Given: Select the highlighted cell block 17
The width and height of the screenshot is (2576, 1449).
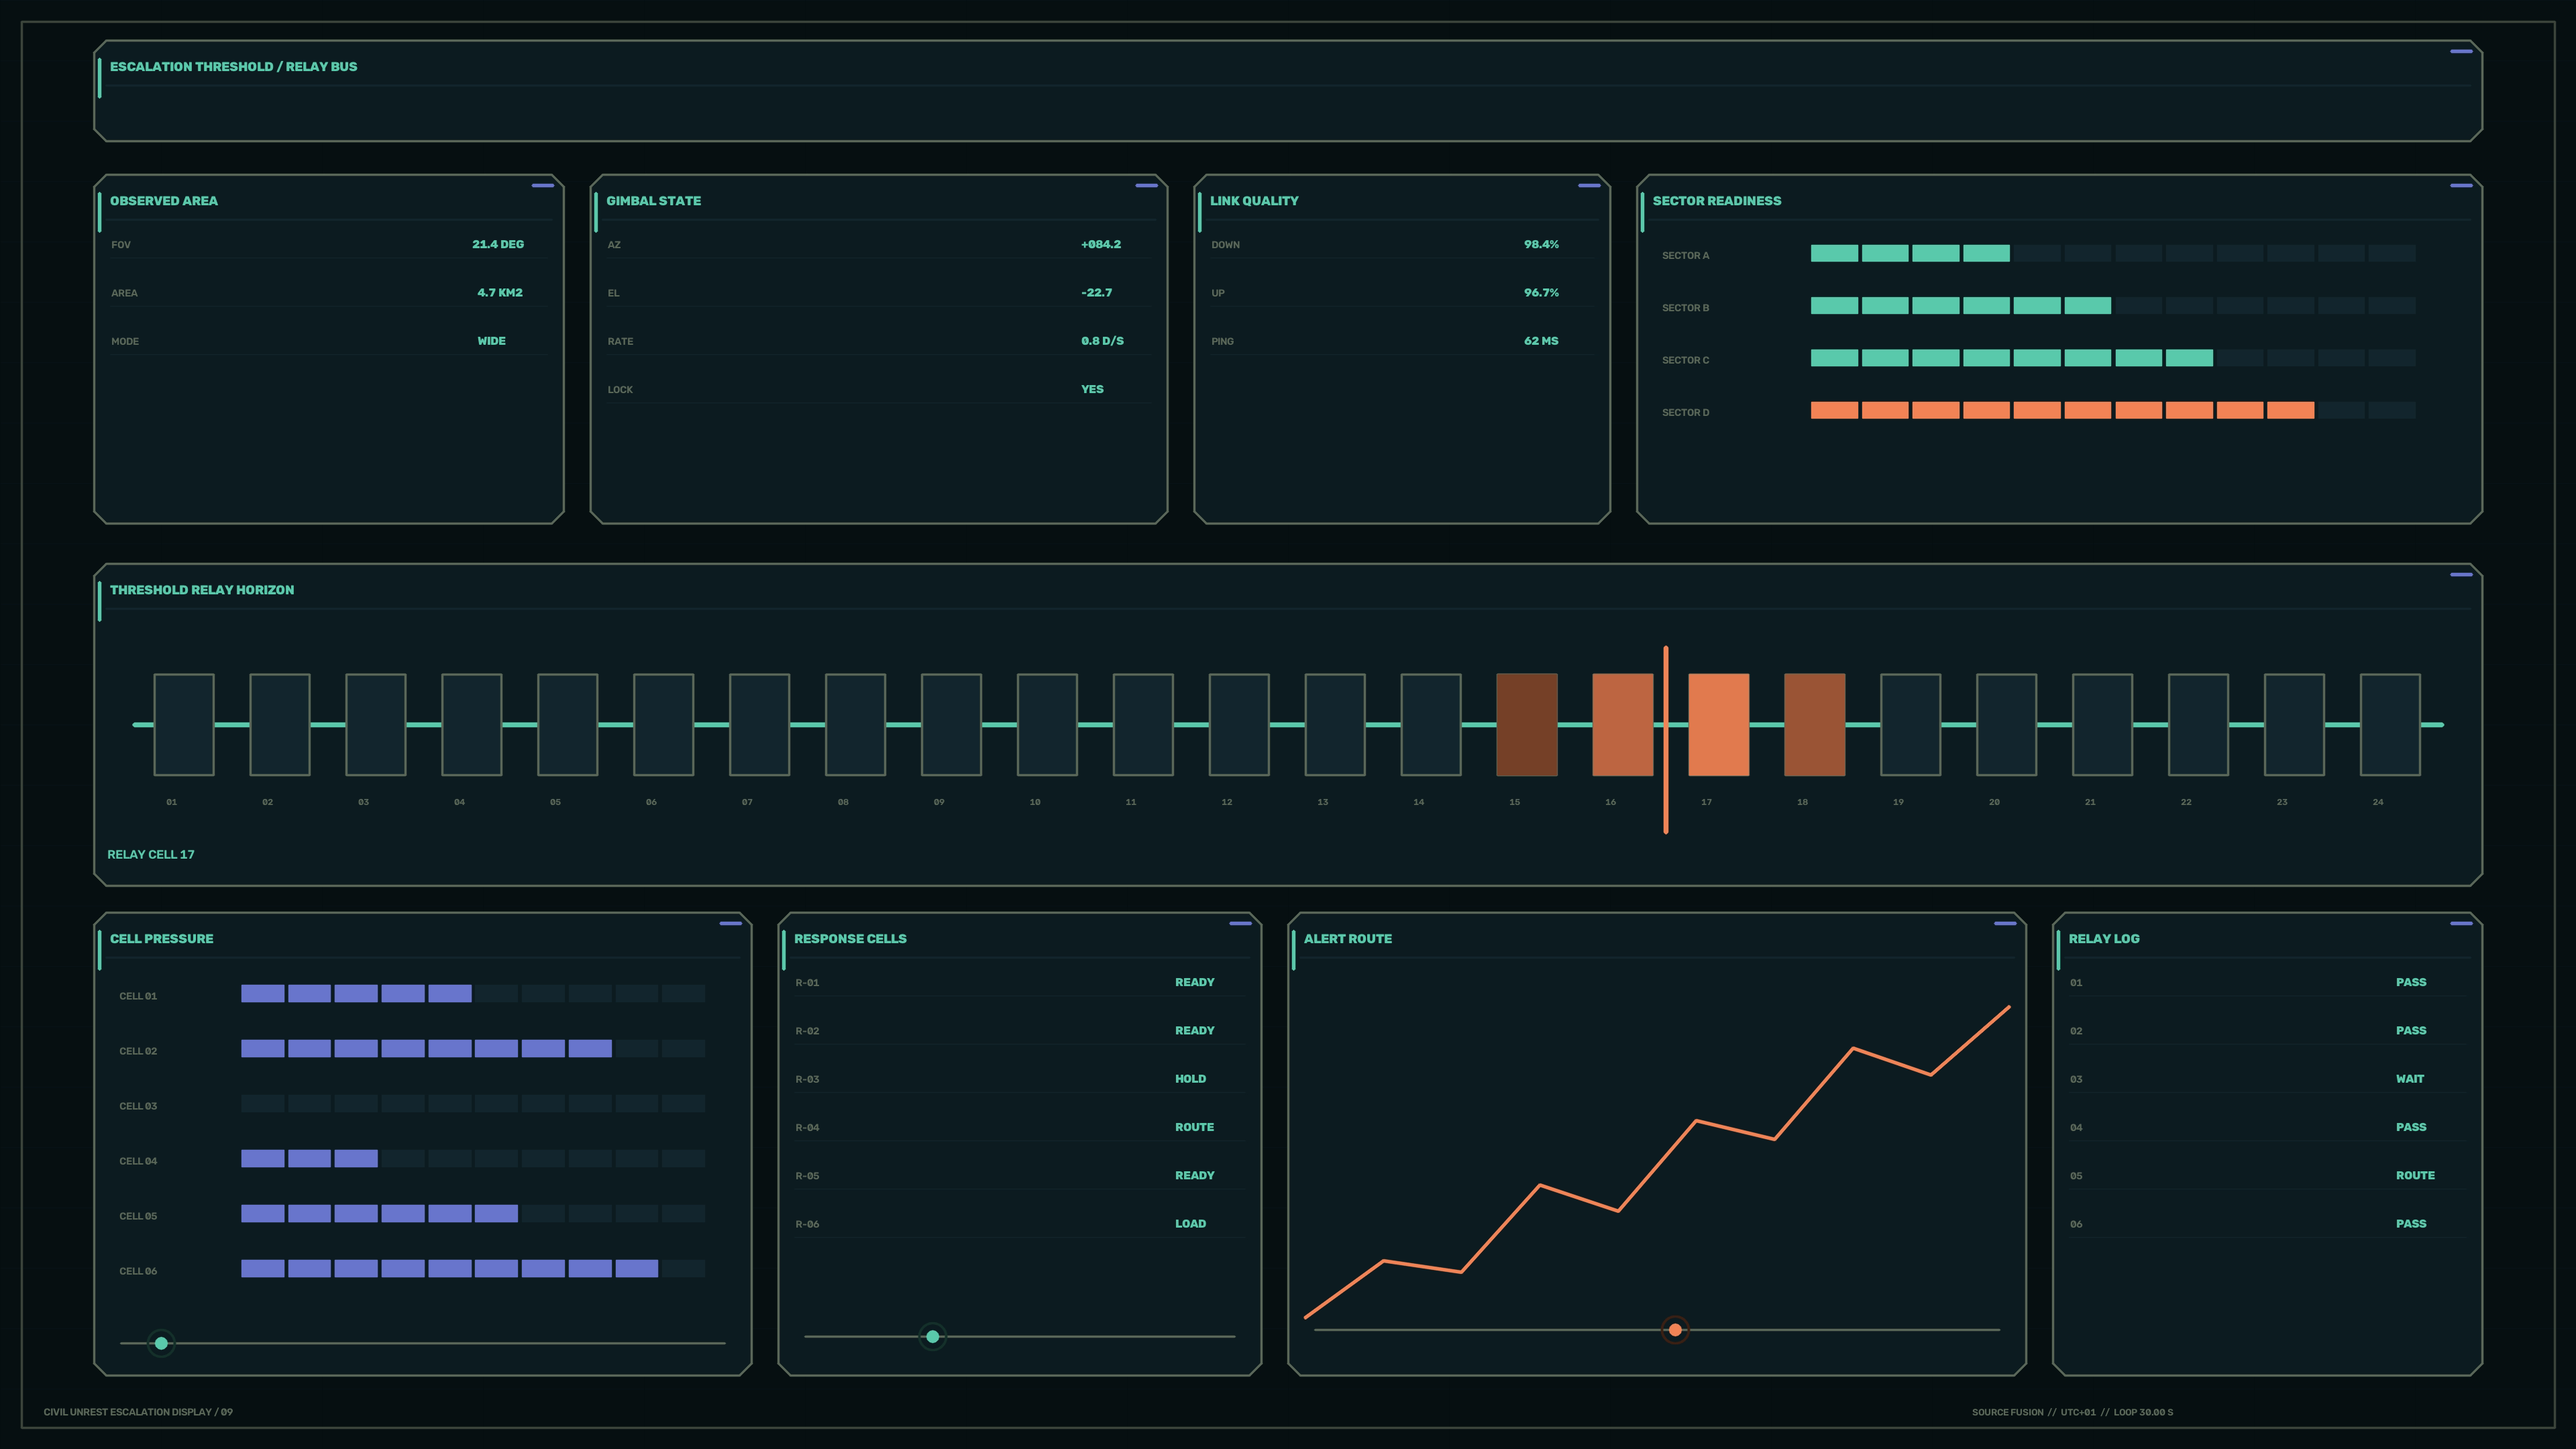Looking at the screenshot, I should [1719, 724].
